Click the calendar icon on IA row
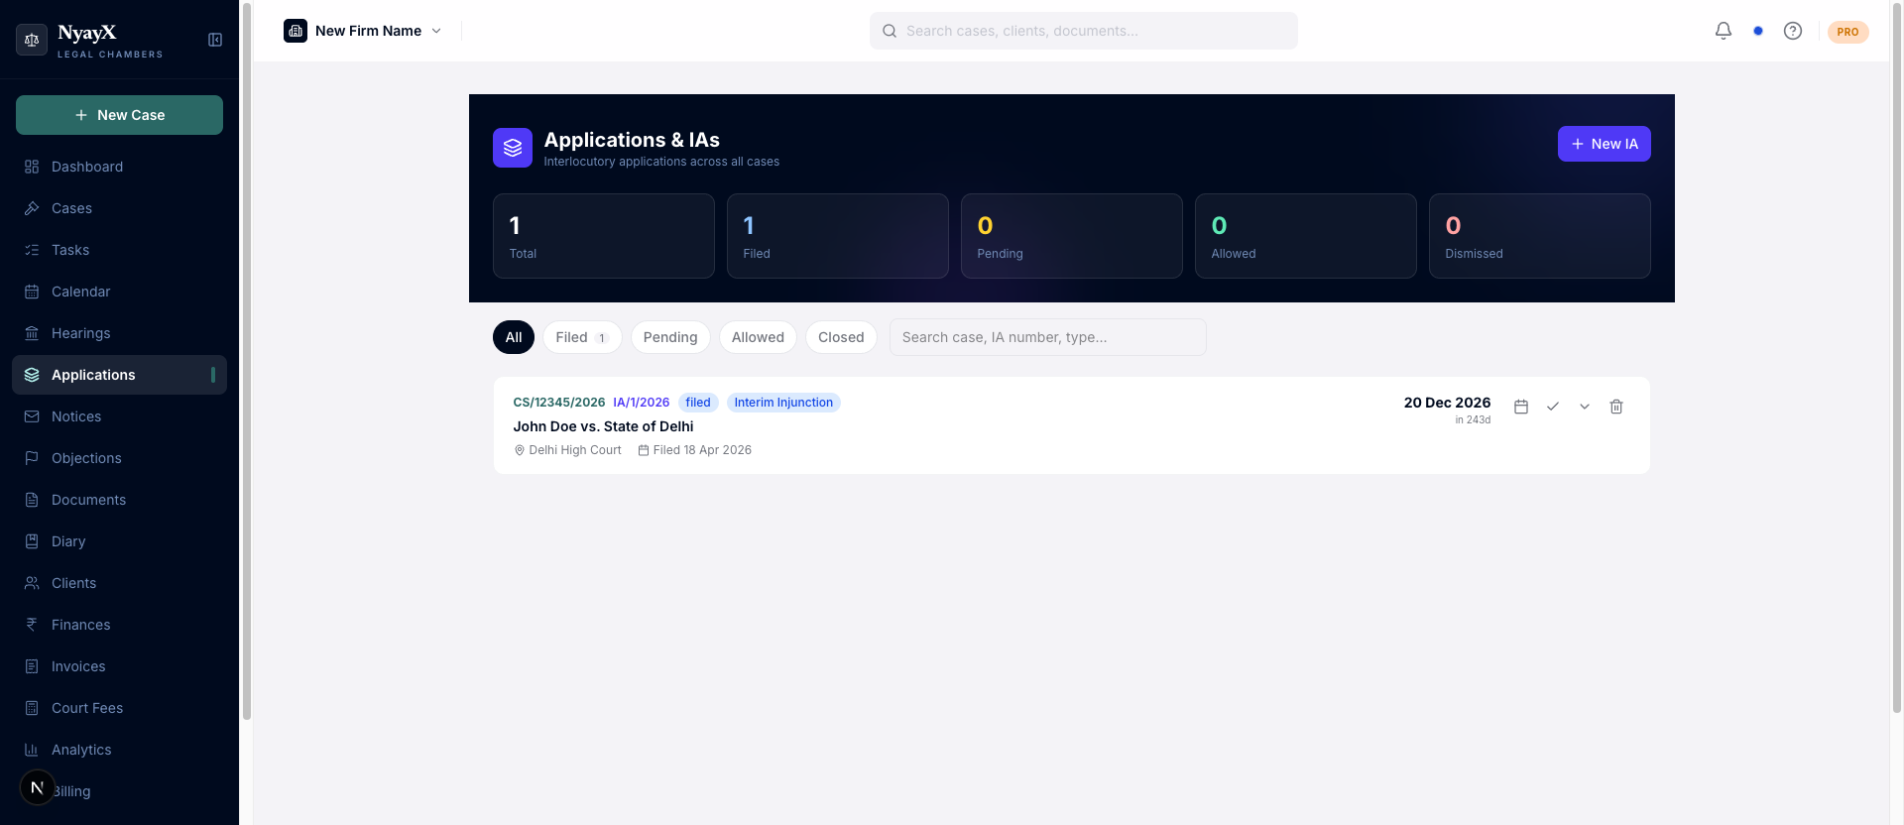 [1521, 407]
